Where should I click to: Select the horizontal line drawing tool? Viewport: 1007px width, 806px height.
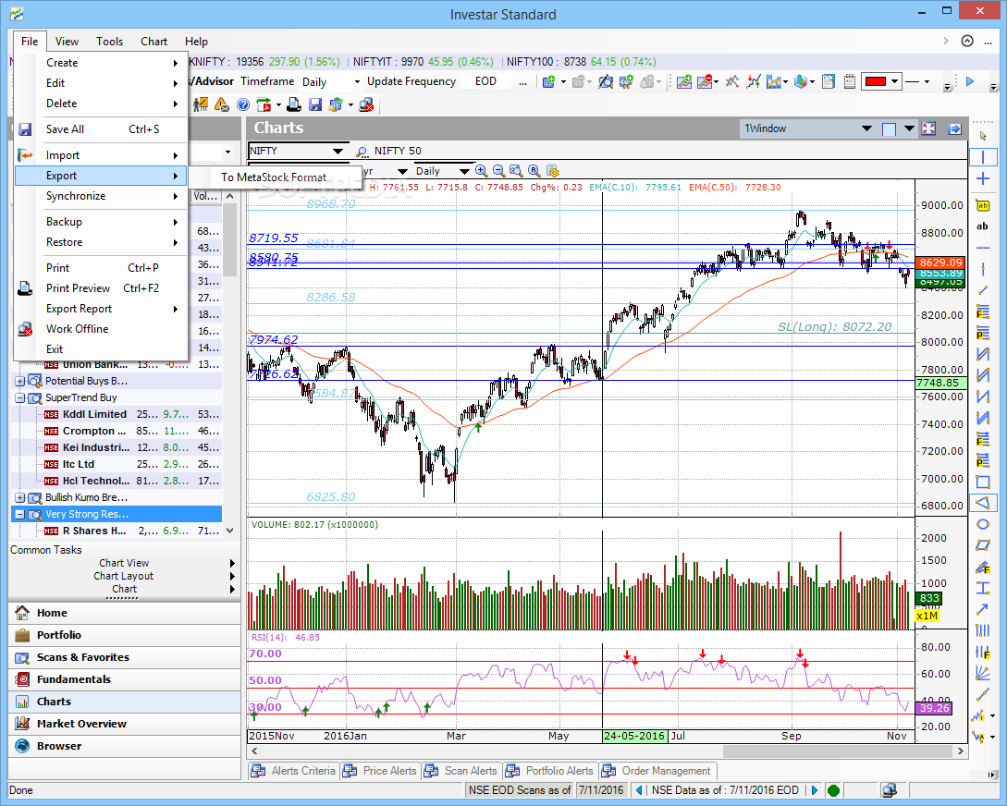983,248
